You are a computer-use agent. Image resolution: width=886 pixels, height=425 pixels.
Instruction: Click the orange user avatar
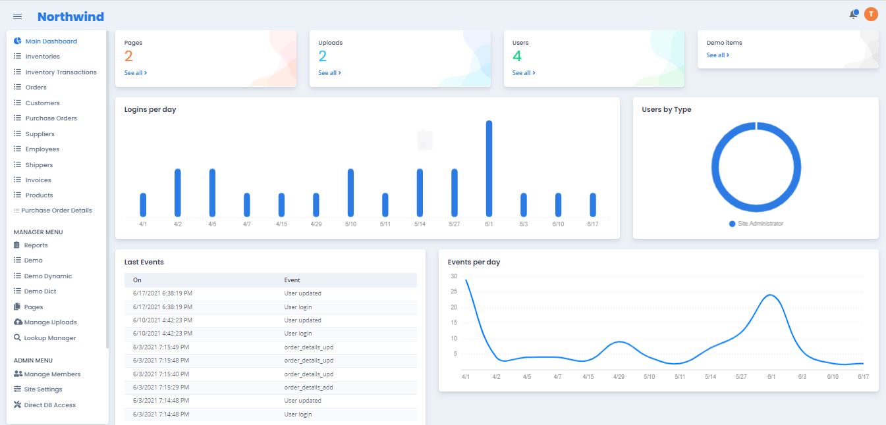pos(871,14)
